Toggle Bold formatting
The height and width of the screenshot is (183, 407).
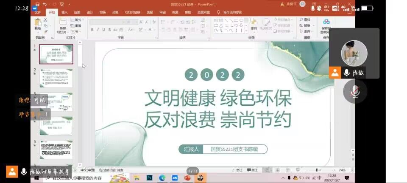click(92, 30)
